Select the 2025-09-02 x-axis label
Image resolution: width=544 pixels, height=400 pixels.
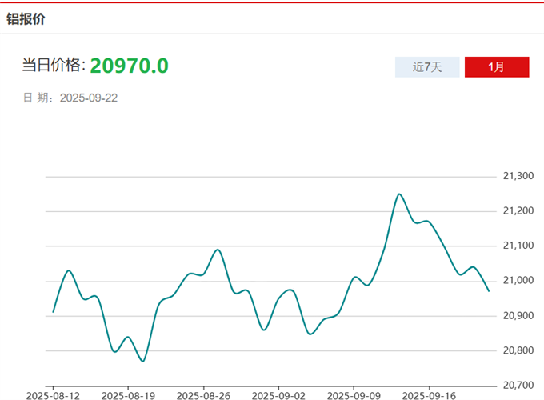point(278,395)
